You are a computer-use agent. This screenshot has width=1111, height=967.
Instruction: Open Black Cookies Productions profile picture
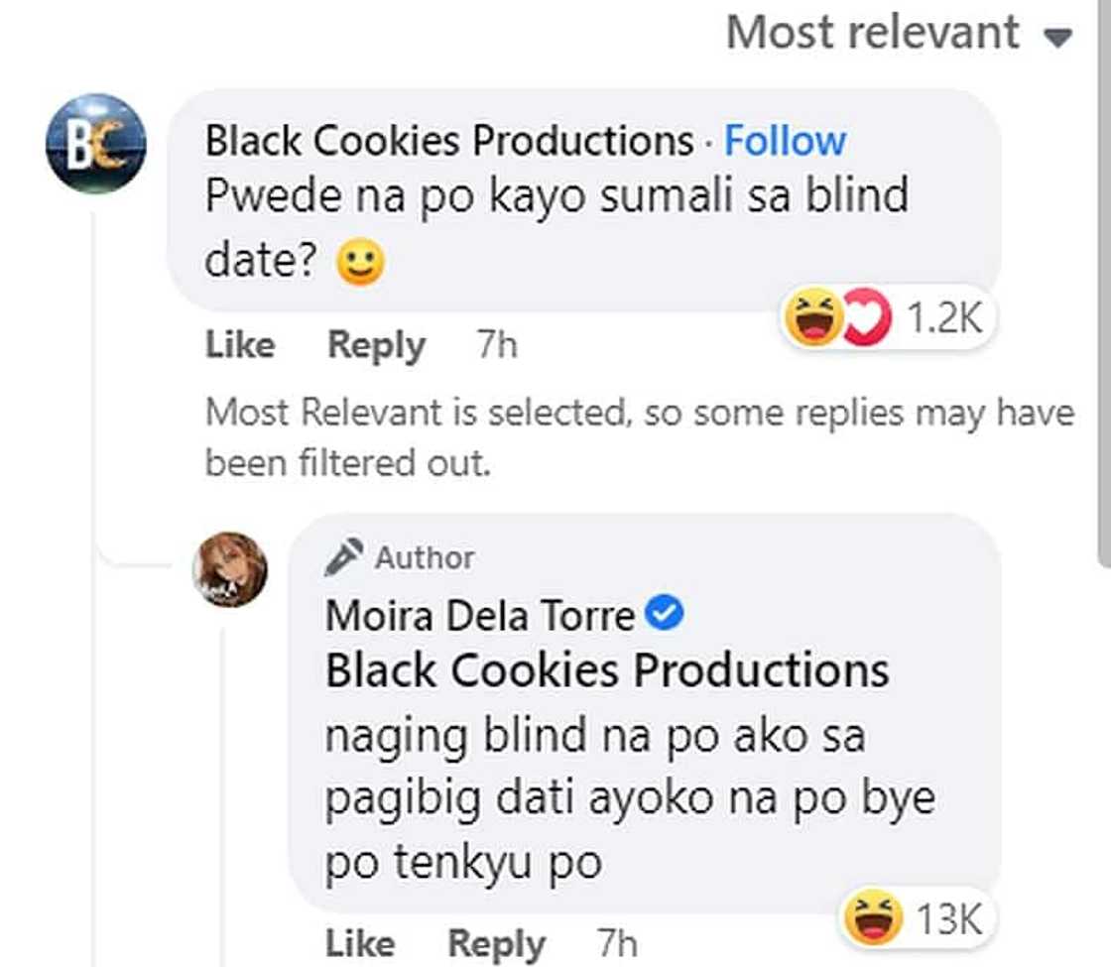coord(96,143)
